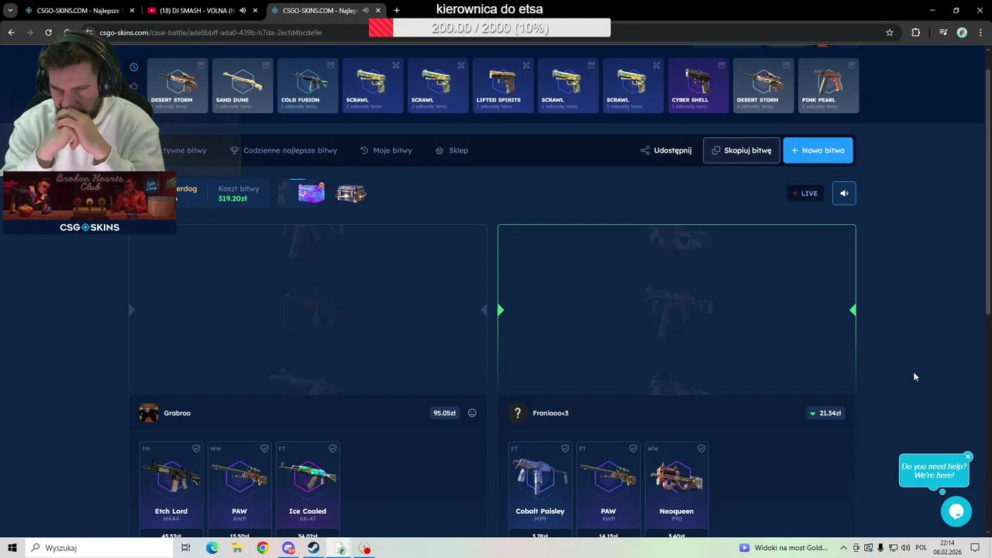992x558 pixels.
Task: Open the Moje bitwy tab
Action: point(386,150)
